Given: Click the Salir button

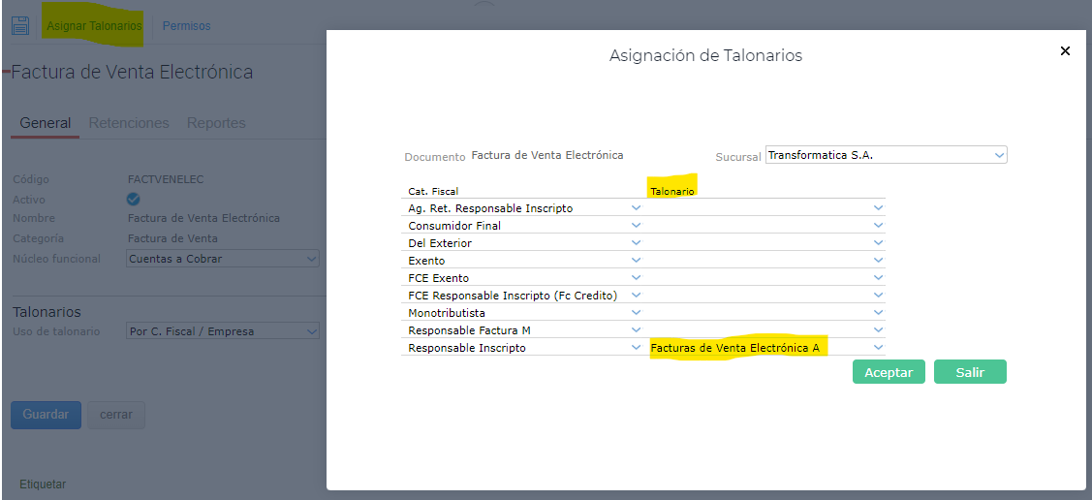Looking at the screenshot, I should pyautogui.click(x=970, y=372).
